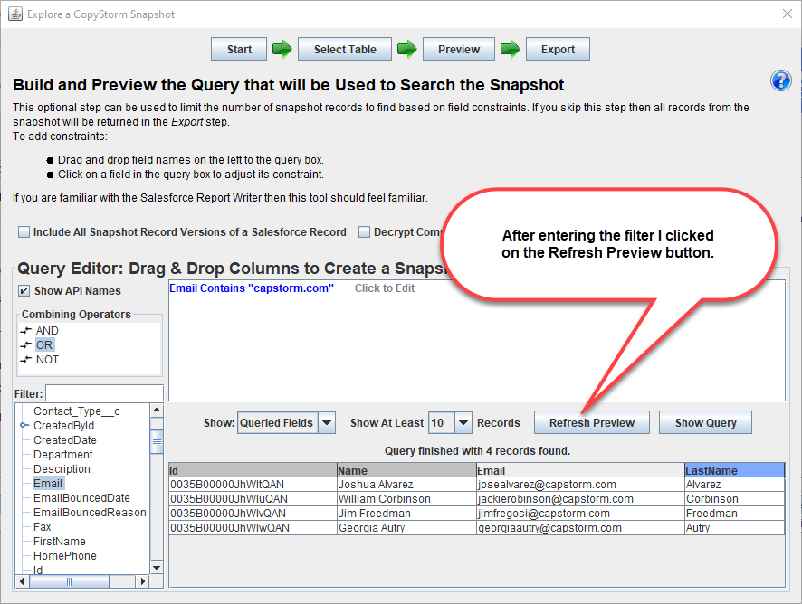
Task: Select the AND combining operator
Action: coord(47,331)
